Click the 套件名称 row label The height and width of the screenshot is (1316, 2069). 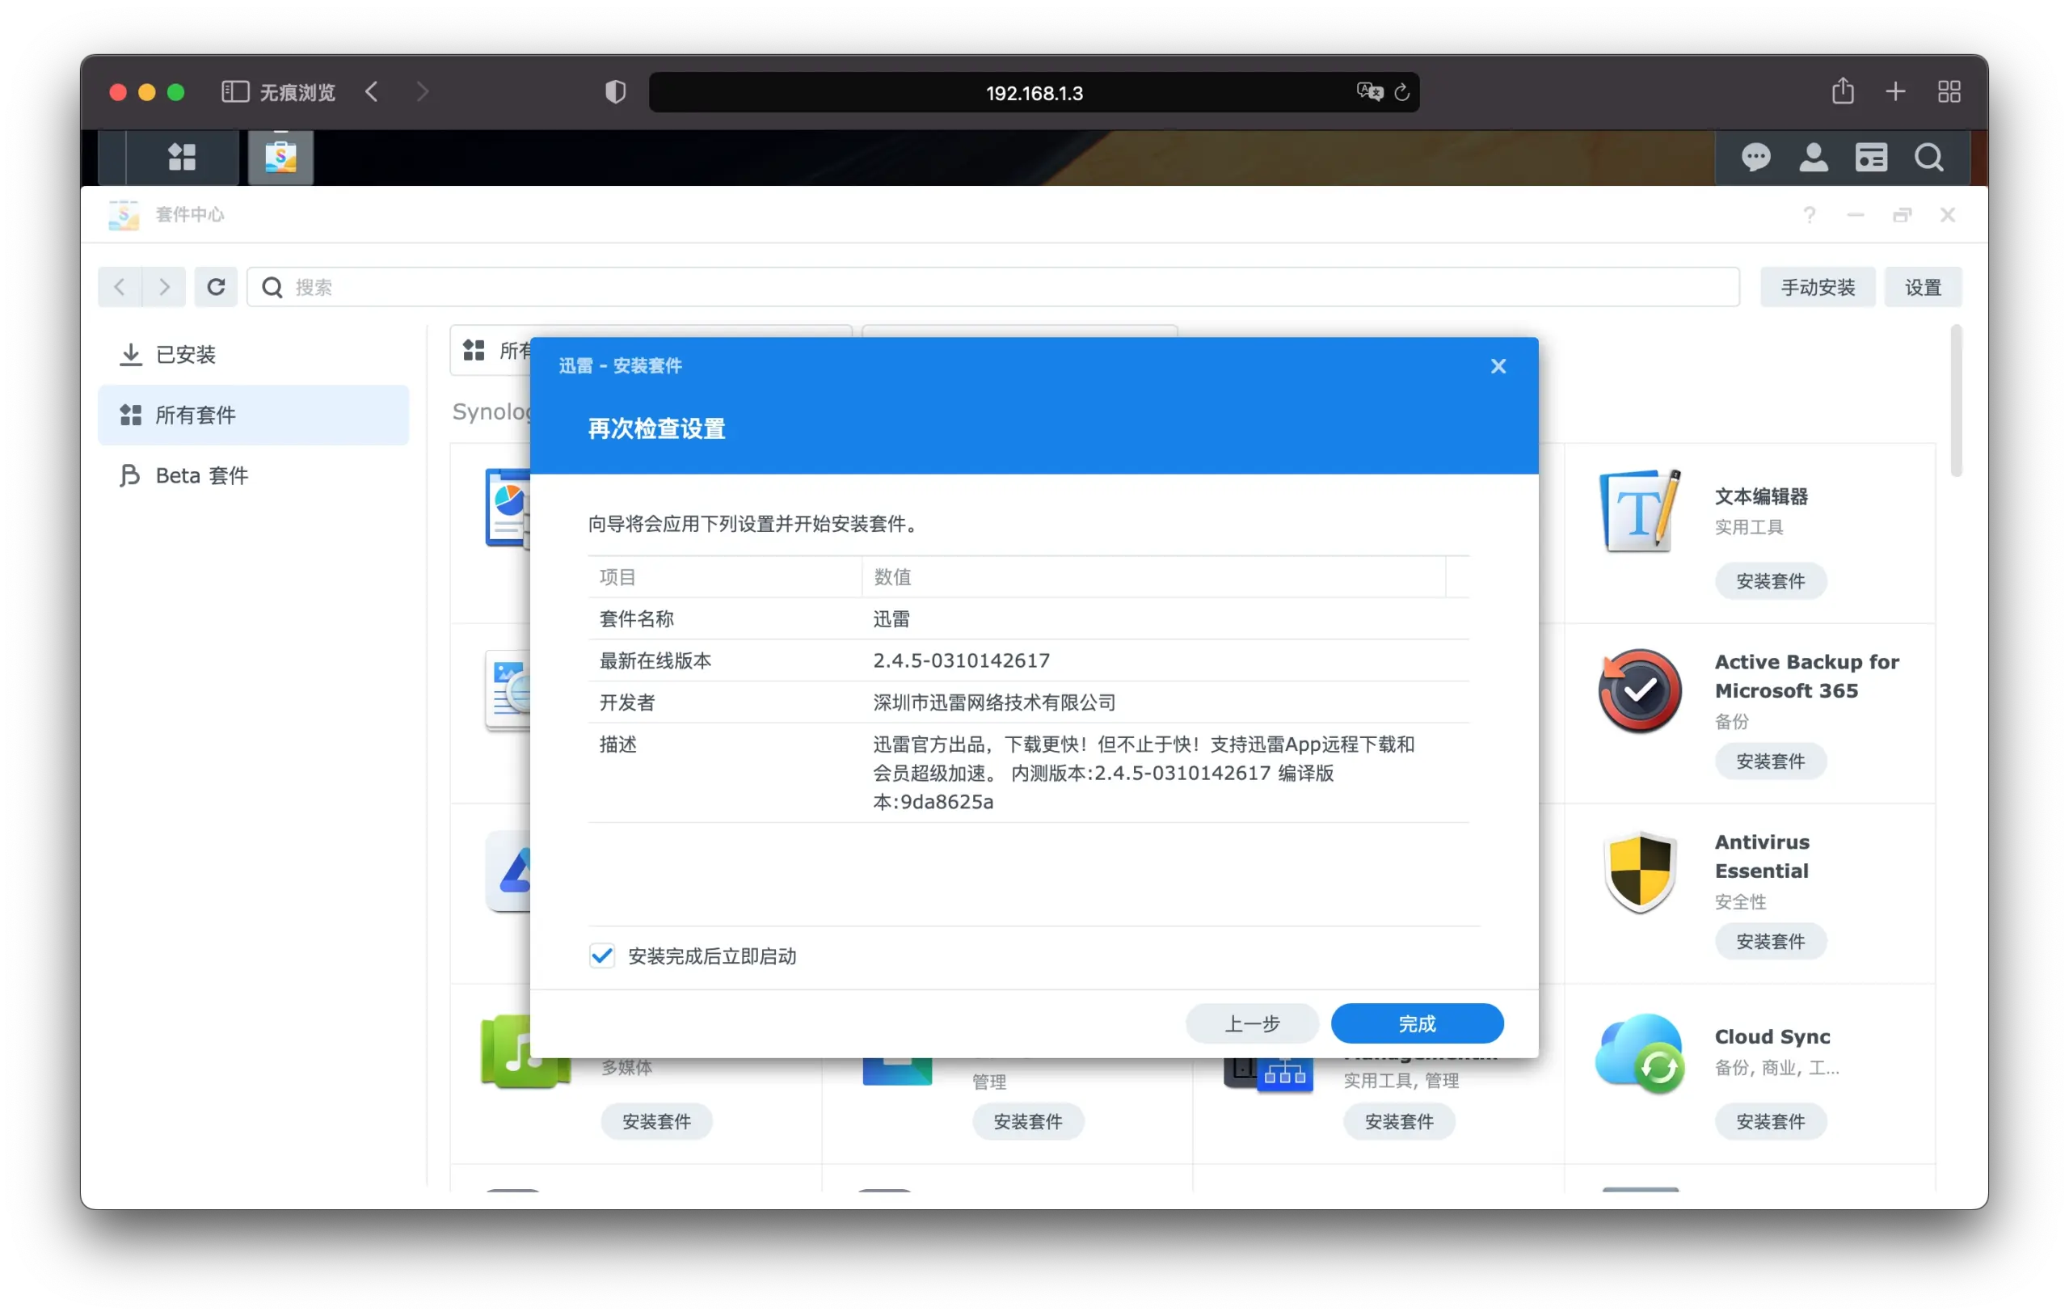coord(637,619)
